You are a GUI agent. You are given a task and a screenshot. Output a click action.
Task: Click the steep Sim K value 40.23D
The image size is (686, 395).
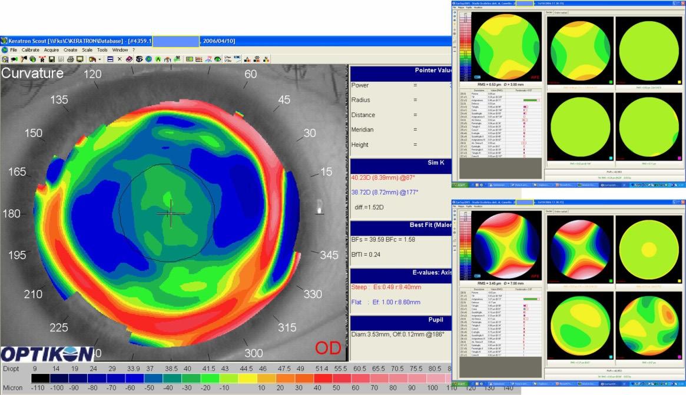click(x=383, y=178)
